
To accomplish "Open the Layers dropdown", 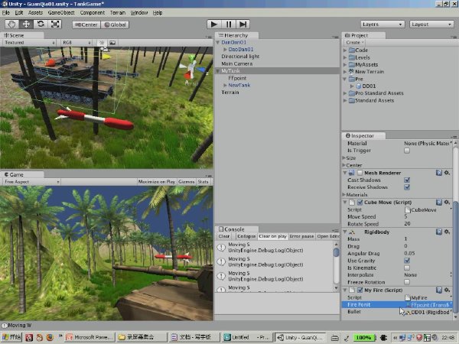I will [382, 24].
